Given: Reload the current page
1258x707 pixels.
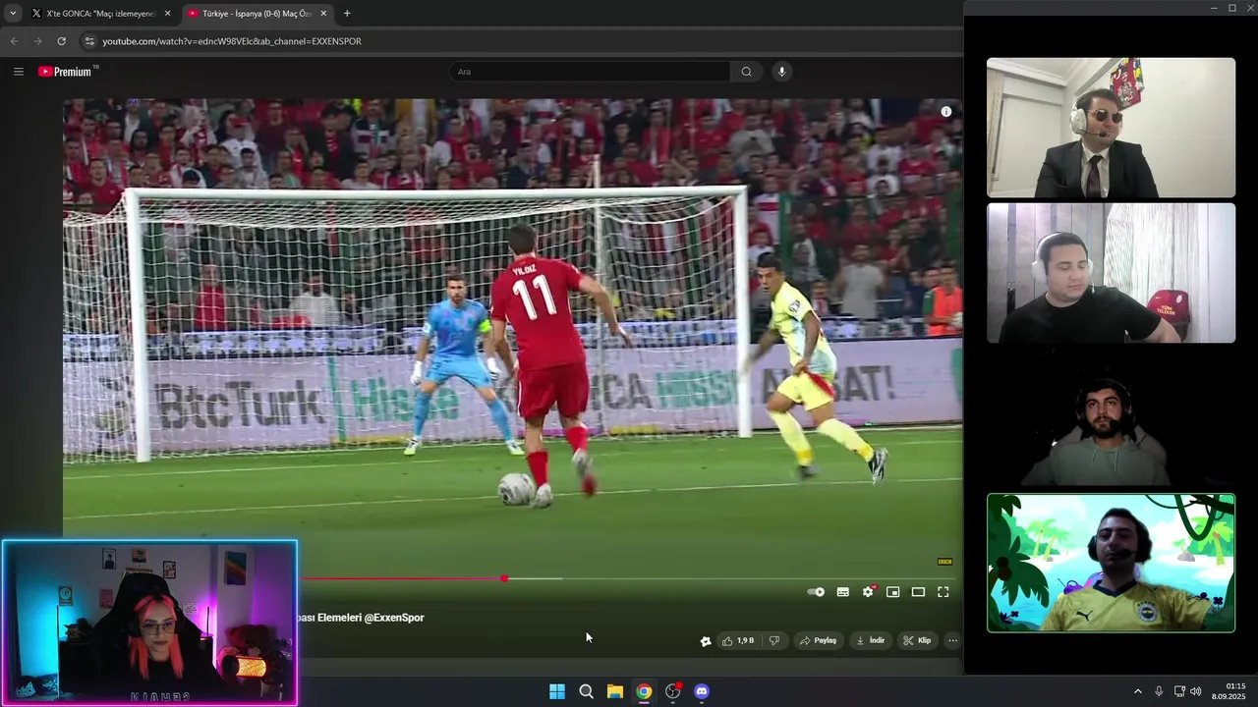Looking at the screenshot, I should 61,41.
